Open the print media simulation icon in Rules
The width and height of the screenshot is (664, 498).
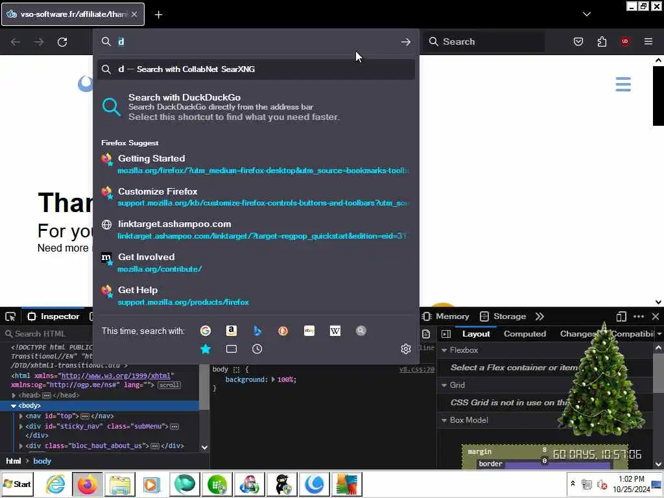pos(426,334)
